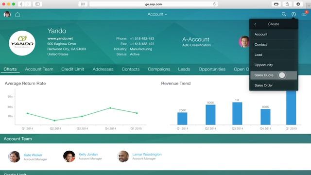The image size is (311, 175).
Task: Switch to the Opportunities tab
Action: (x=212, y=69)
